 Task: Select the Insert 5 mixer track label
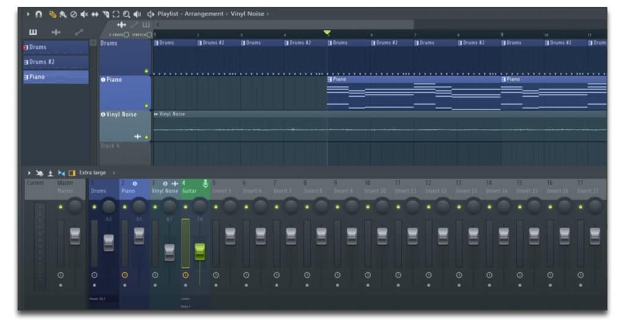pyautogui.click(x=226, y=189)
